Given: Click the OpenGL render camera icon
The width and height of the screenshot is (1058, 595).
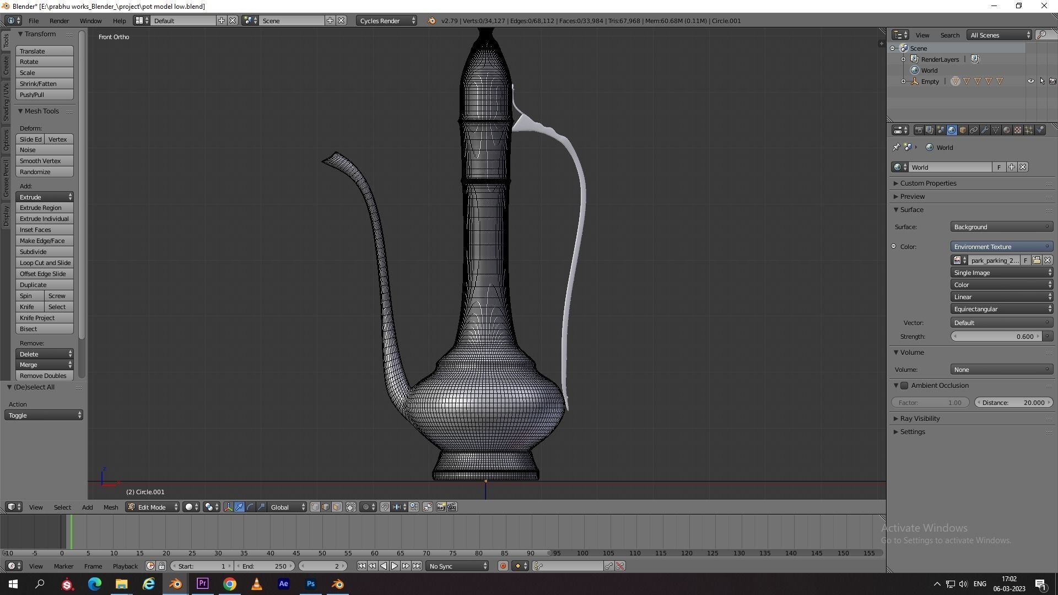Looking at the screenshot, I should tap(441, 507).
